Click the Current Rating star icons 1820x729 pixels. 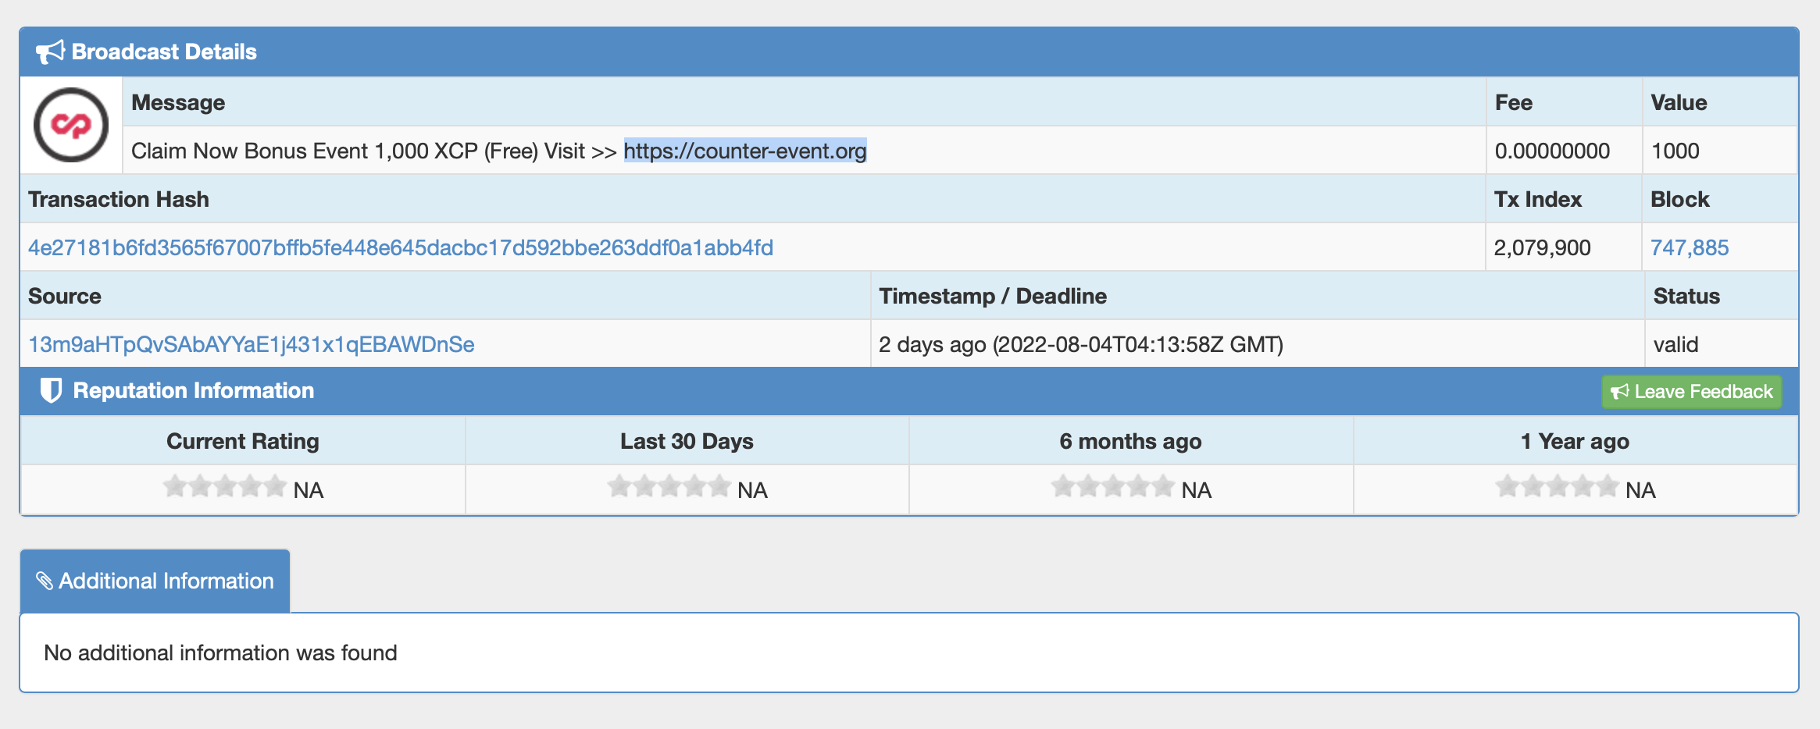click(x=225, y=486)
